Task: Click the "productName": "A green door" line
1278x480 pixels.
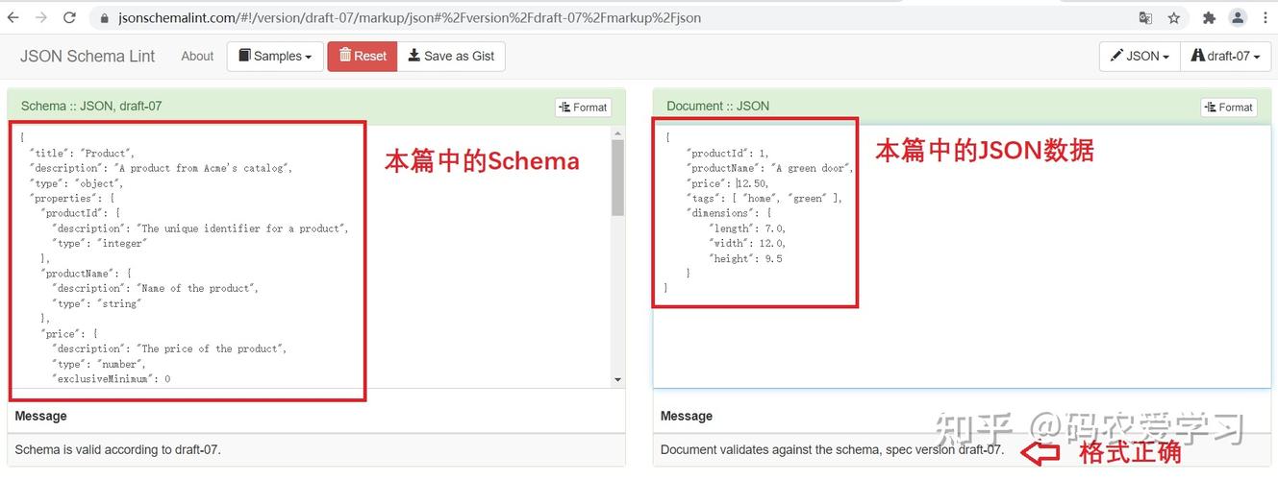Action: tap(769, 168)
